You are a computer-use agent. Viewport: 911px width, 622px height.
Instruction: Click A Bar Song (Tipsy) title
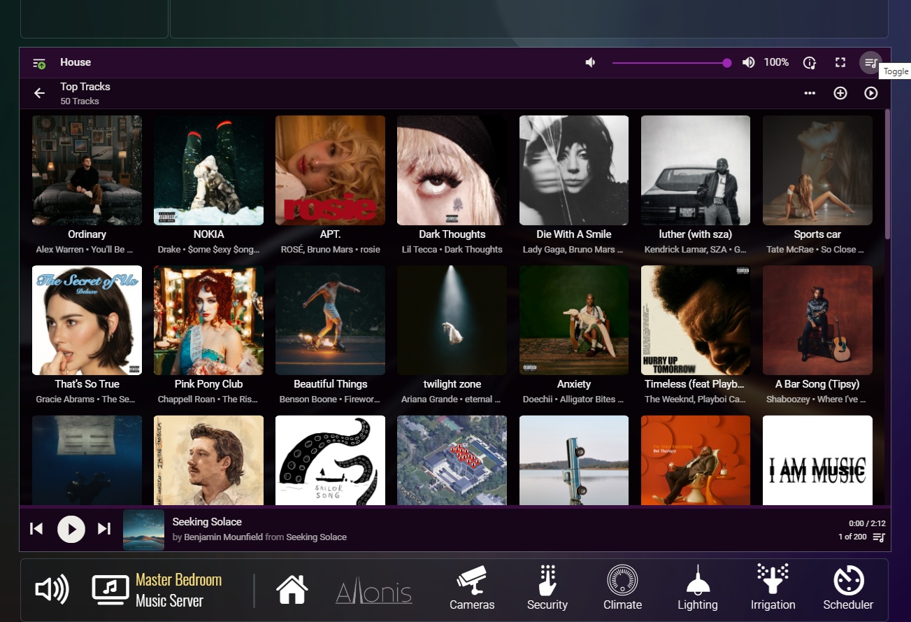point(817,384)
